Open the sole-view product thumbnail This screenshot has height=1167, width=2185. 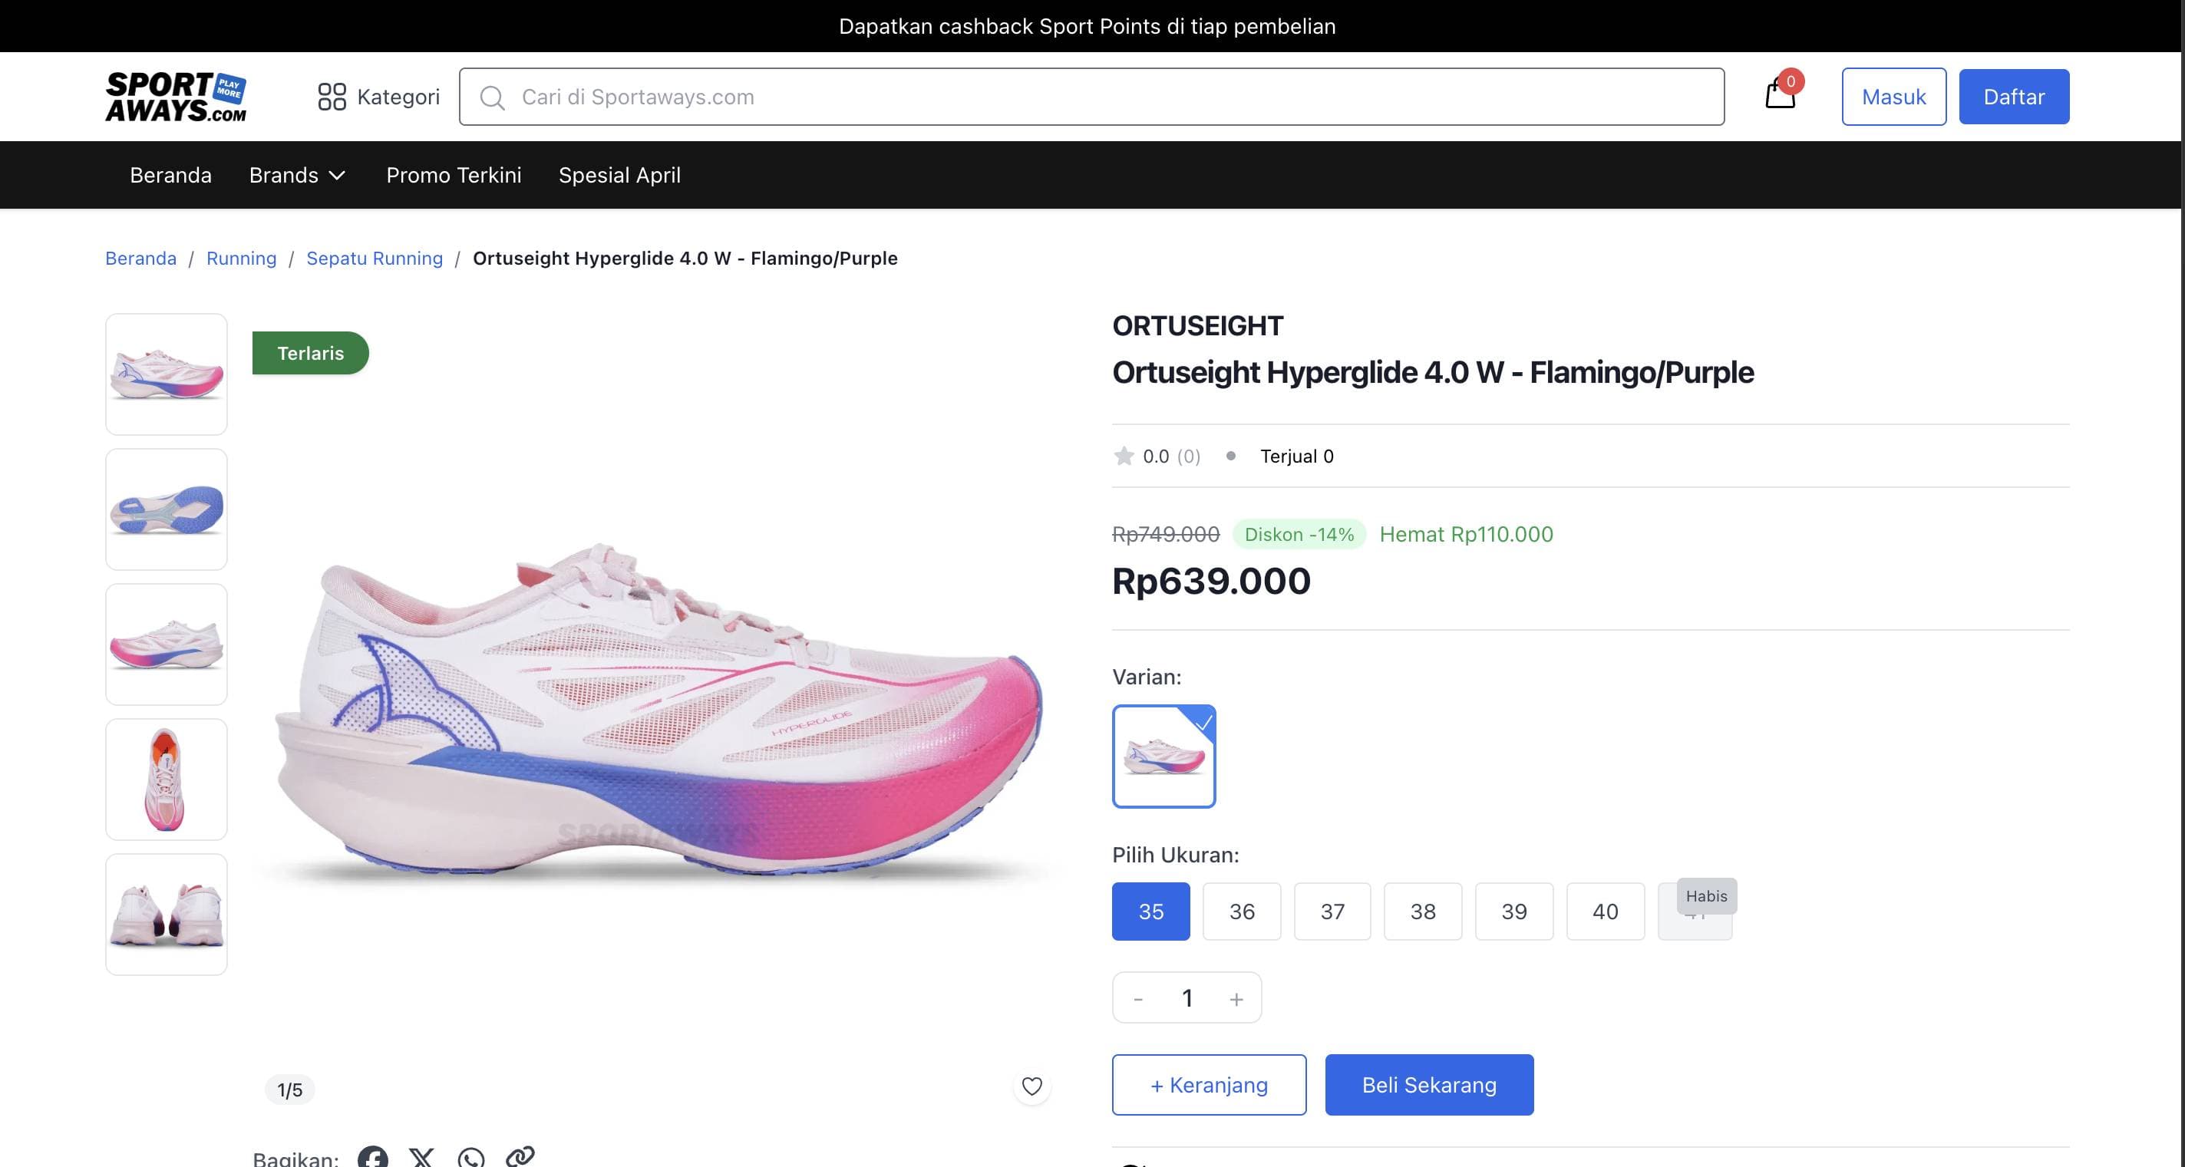[167, 509]
